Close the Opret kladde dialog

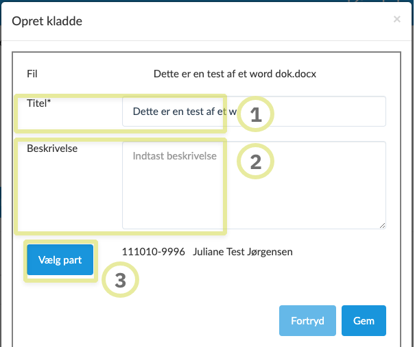pyautogui.click(x=396, y=19)
